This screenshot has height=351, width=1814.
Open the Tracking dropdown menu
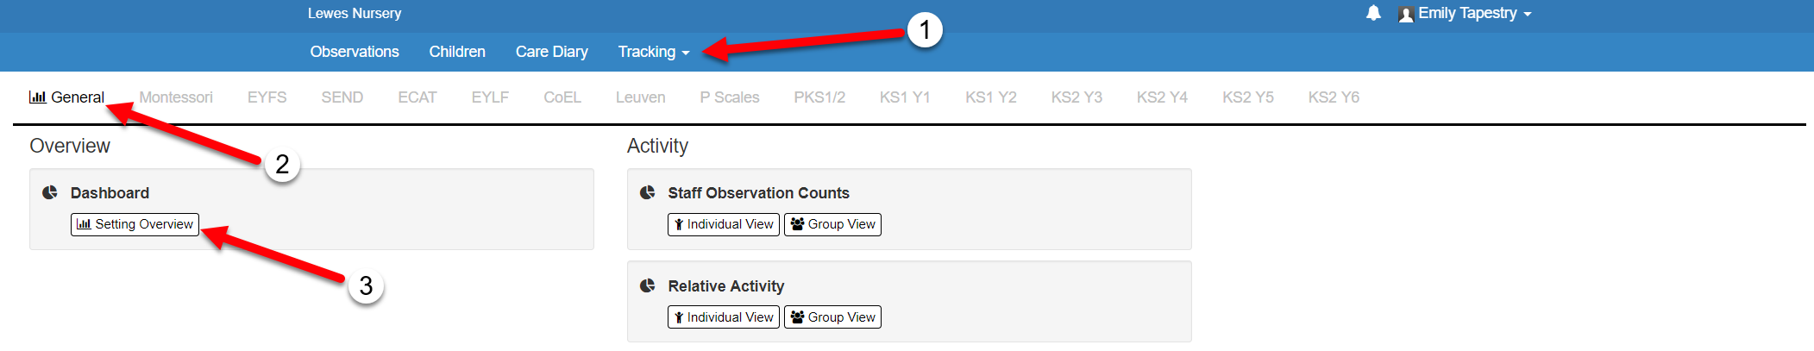653,52
